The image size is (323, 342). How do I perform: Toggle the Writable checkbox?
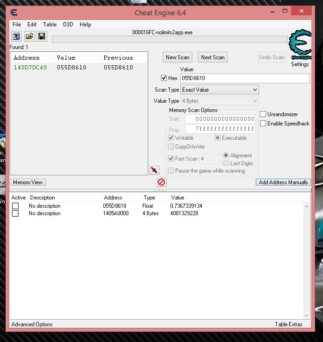(x=171, y=138)
